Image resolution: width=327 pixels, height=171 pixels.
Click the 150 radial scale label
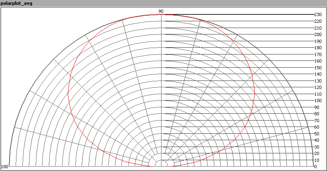coord(317,68)
